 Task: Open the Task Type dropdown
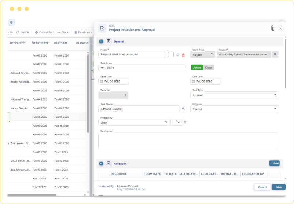234,95
